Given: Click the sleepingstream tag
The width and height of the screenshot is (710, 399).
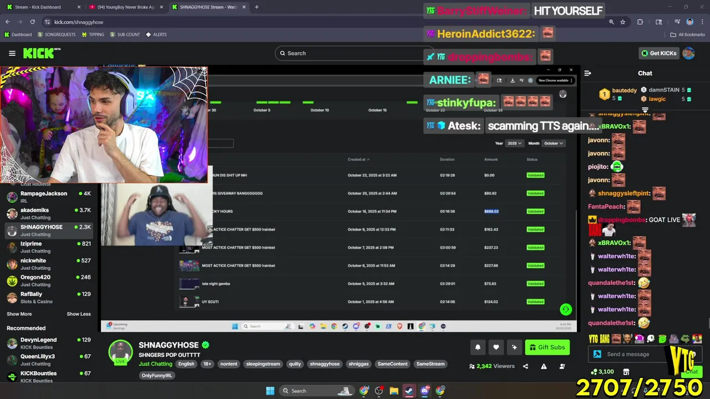Looking at the screenshot, I should pyautogui.click(x=263, y=364).
